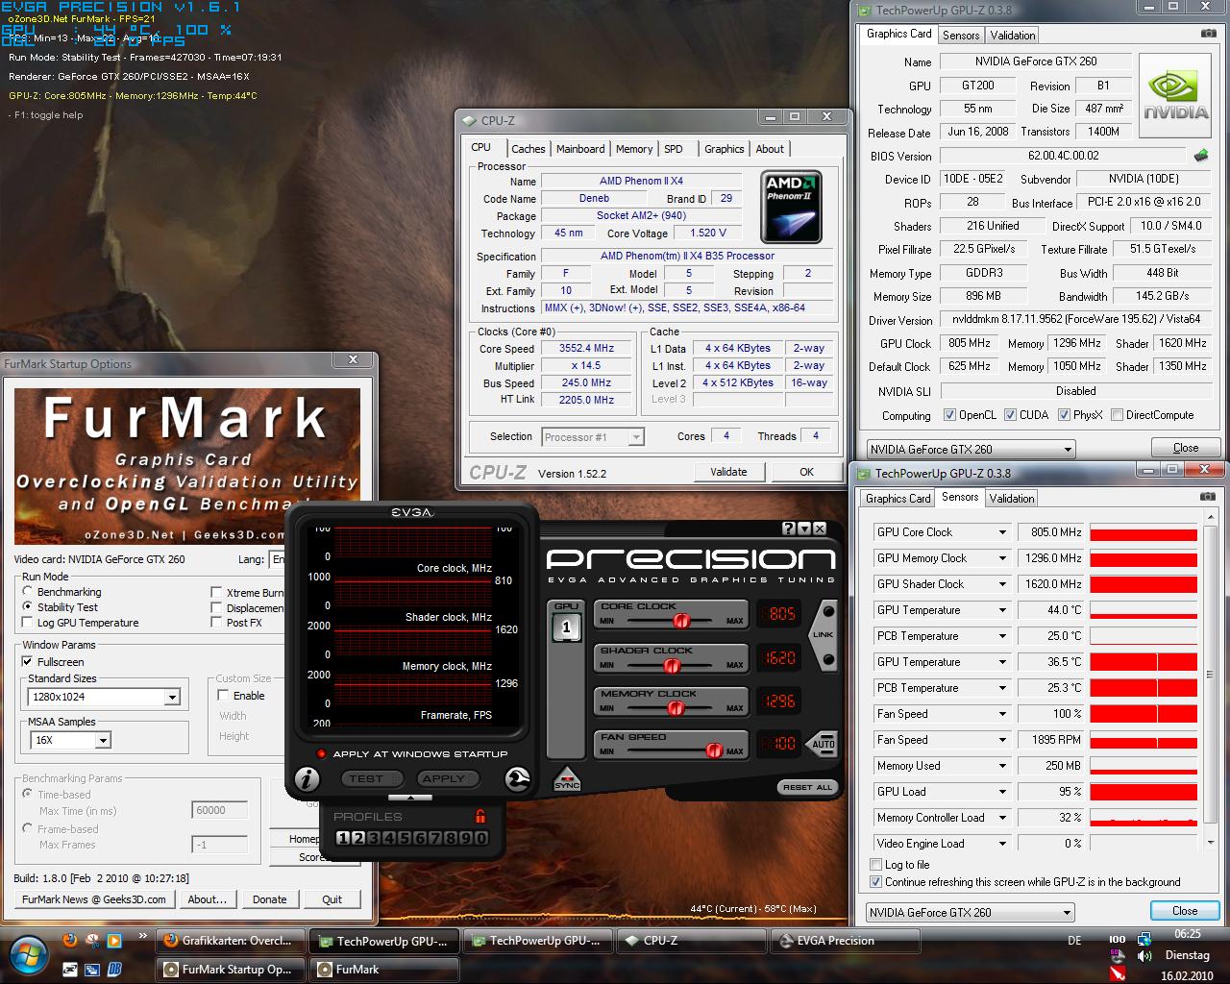Click EVGA Precision help question-mark icon
Viewport: 1230px width, 984px height.
[789, 529]
